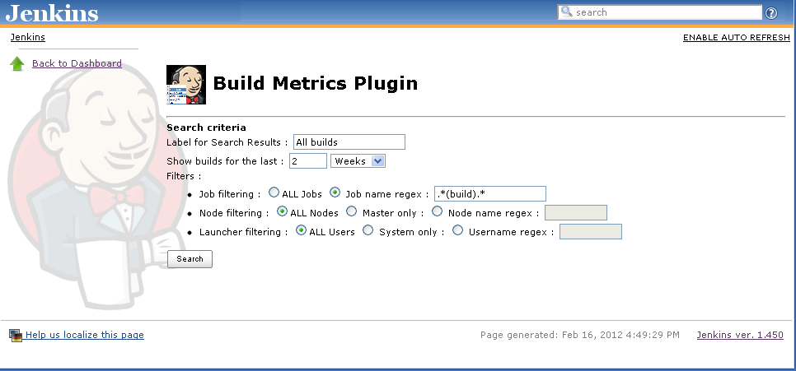This screenshot has height=371, width=796.
Task: Click the Node name regex text field
Action: pos(576,213)
